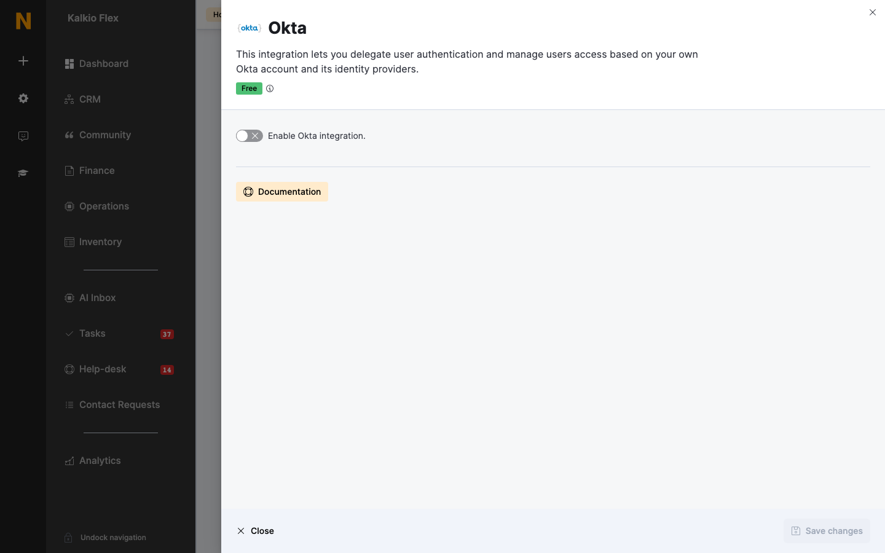The image size is (885, 553).
Task: Open CRM in the sidebar
Action: [x=83, y=100]
